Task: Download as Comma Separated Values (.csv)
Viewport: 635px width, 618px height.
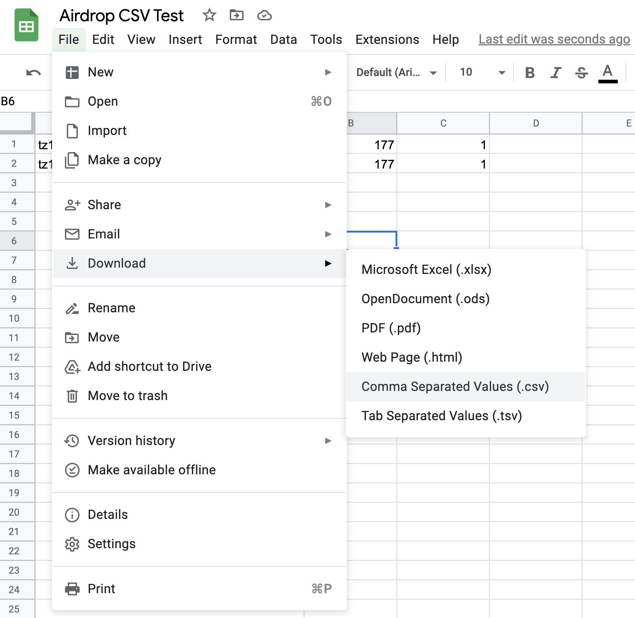Action: pyautogui.click(x=455, y=387)
